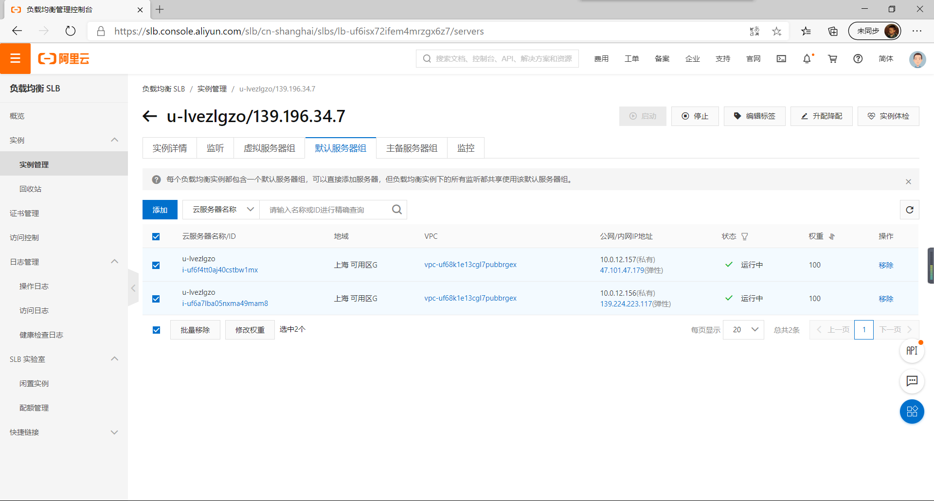
Task: Close the default server group info banner
Action: coord(908,181)
